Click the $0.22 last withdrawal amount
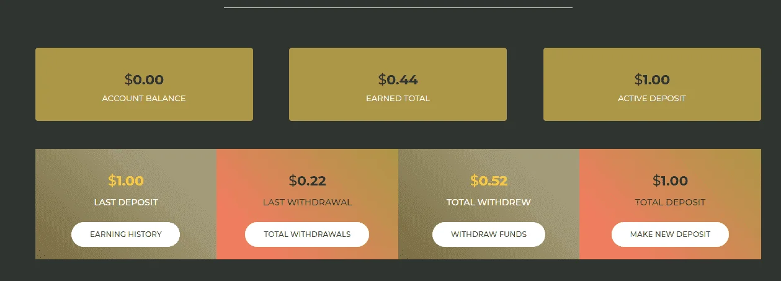The height and width of the screenshot is (281, 781). (x=307, y=181)
